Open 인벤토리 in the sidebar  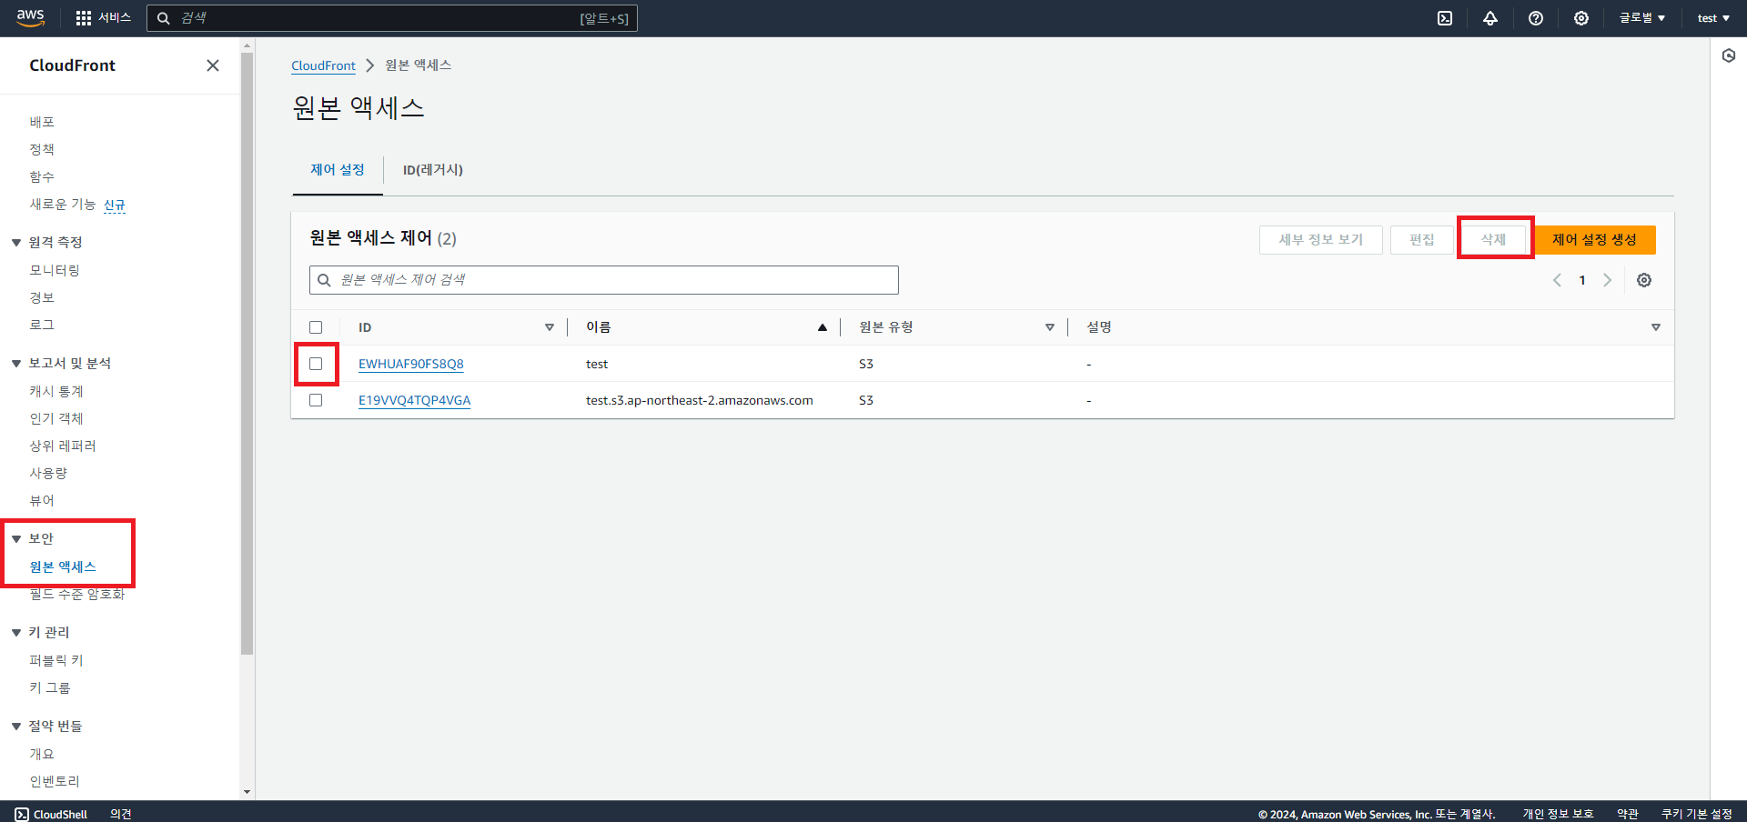point(55,781)
